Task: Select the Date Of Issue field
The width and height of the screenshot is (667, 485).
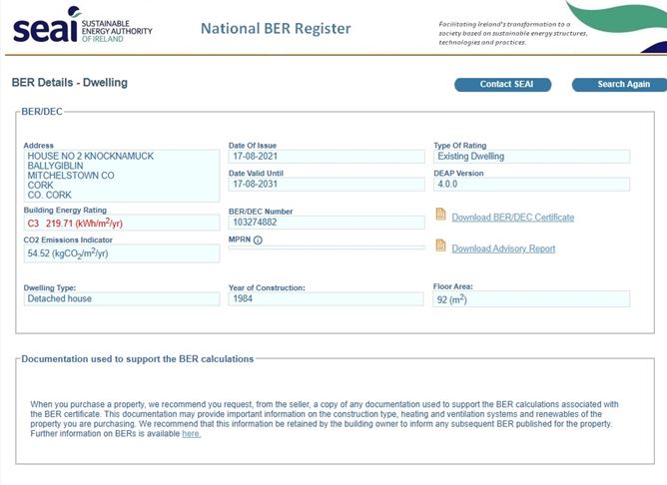Action: point(326,157)
